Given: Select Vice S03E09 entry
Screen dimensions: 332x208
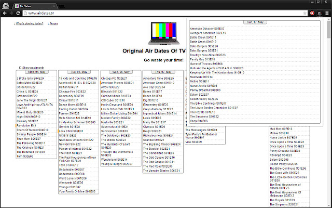Looking at the screenshot, I should click(193, 142).
